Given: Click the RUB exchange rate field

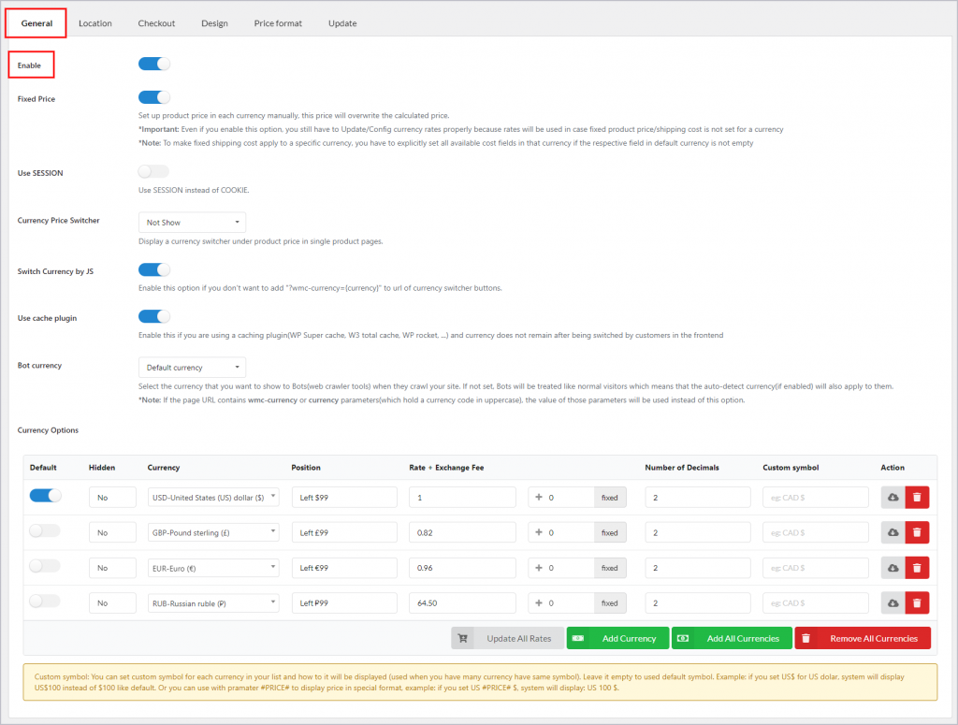Looking at the screenshot, I should coord(462,602).
